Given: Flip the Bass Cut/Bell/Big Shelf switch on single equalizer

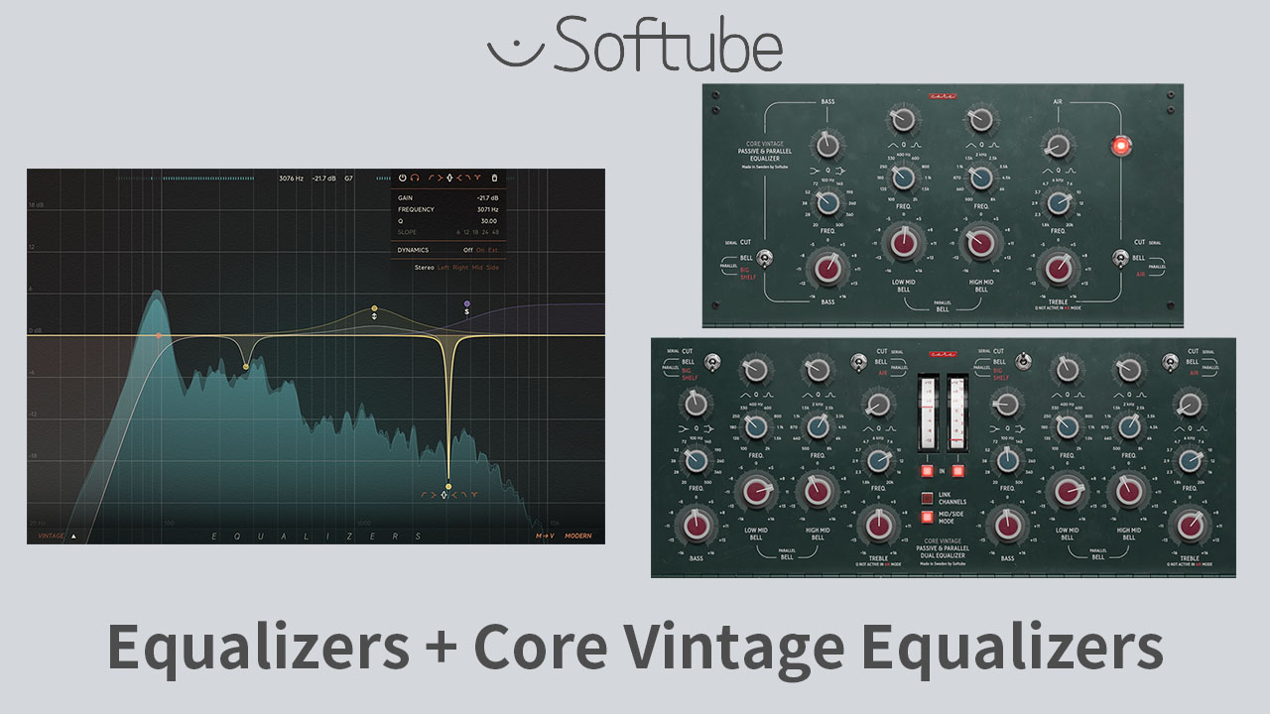Looking at the screenshot, I should tap(765, 260).
